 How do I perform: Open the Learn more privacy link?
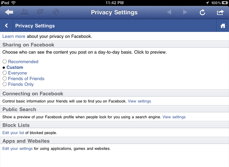coord(14,36)
